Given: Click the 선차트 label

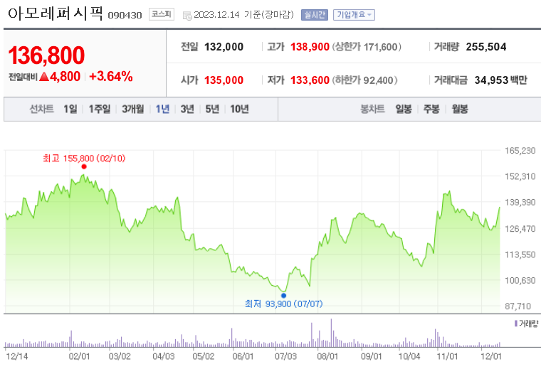Looking at the screenshot, I should point(41,109).
